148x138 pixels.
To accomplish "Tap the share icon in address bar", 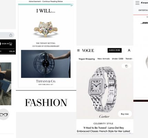I will [11, 35].
